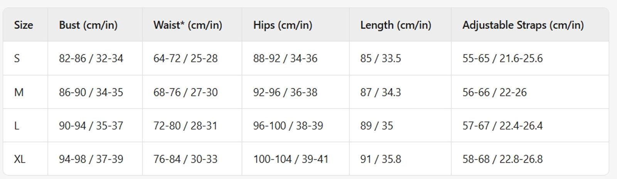Click the size XL row label
The height and width of the screenshot is (179, 617).
20,159
